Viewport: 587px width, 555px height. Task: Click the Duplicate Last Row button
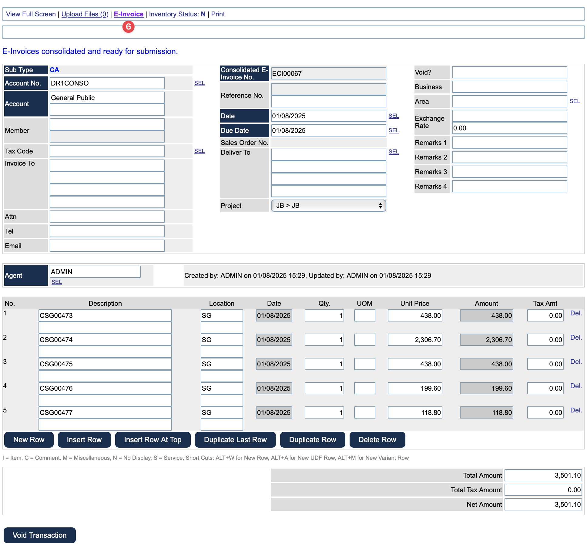pyautogui.click(x=235, y=440)
